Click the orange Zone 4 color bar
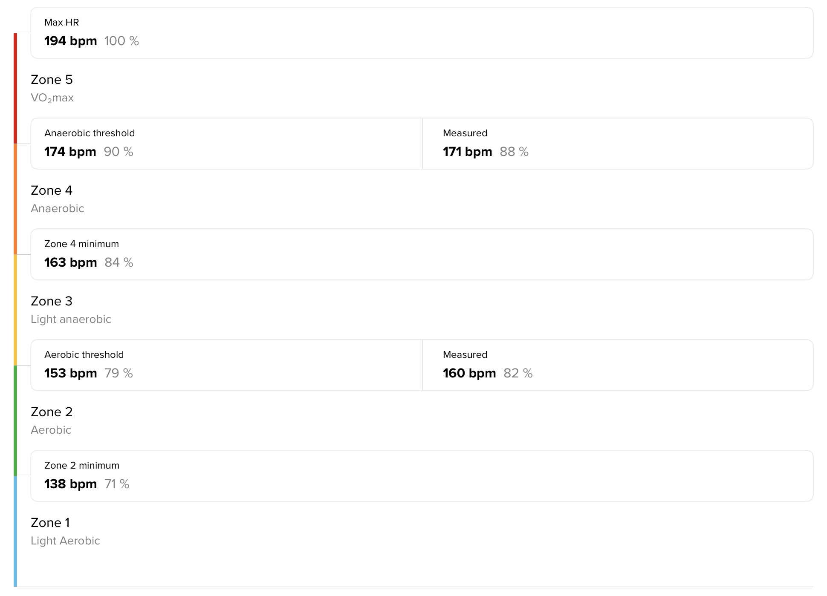This screenshot has width=827, height=596. coord(15,199)
